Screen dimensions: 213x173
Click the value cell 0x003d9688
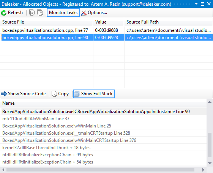click(x=109, y=30)
